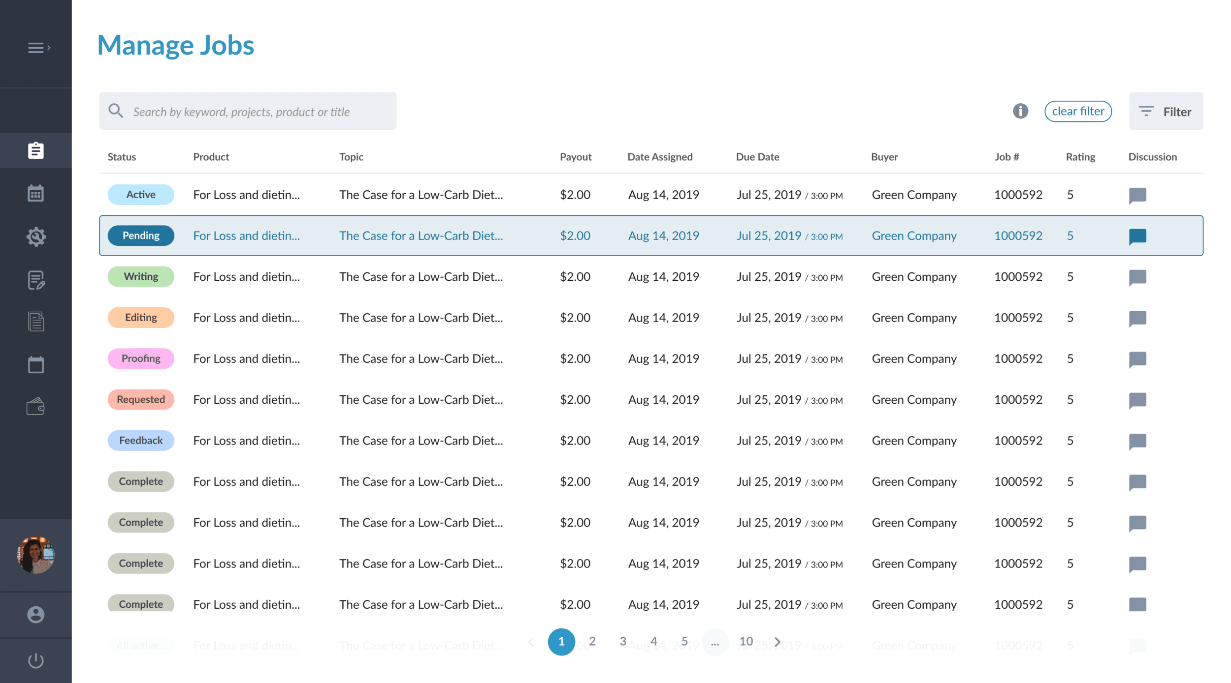Click the power logout icon
The height and width of the screenshot is (683, 1231).
(35, 660)
